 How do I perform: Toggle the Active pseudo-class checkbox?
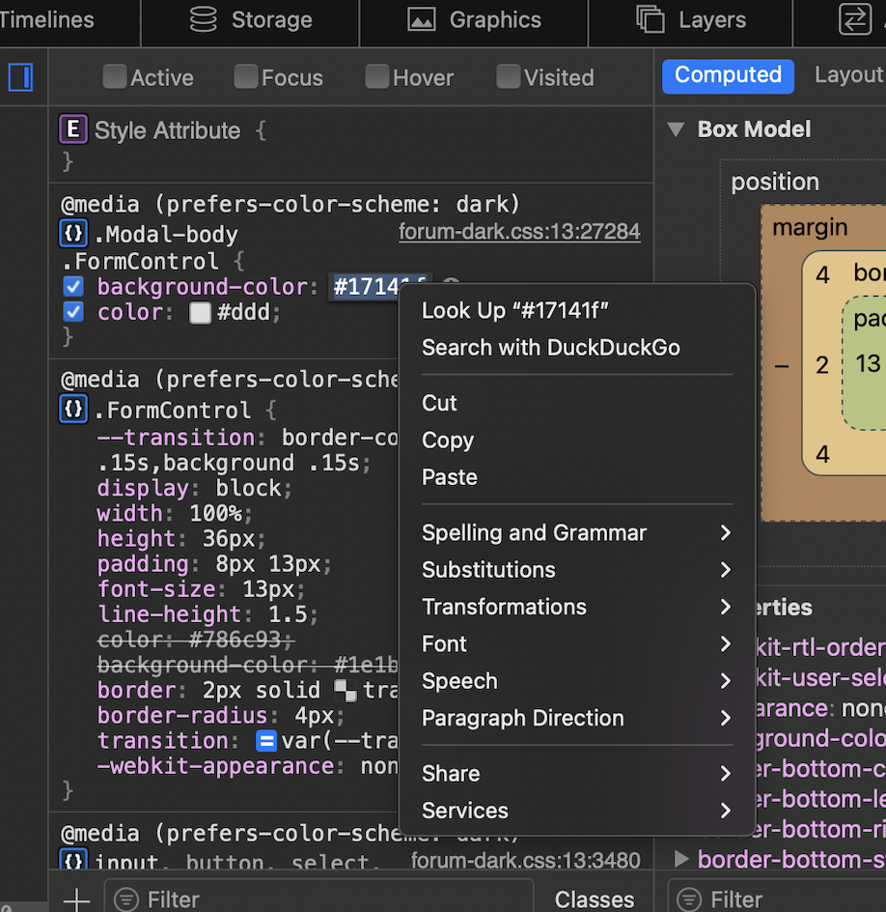(115, 77)
